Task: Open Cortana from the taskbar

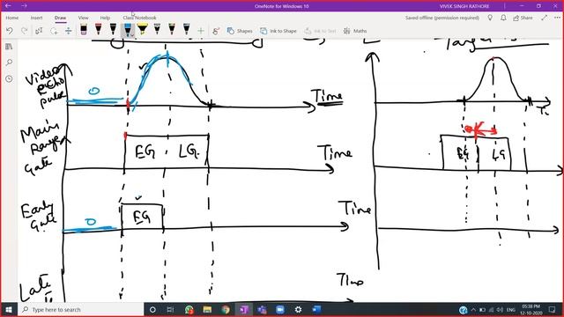Action: pyautogui.click(x=152, y=309)
